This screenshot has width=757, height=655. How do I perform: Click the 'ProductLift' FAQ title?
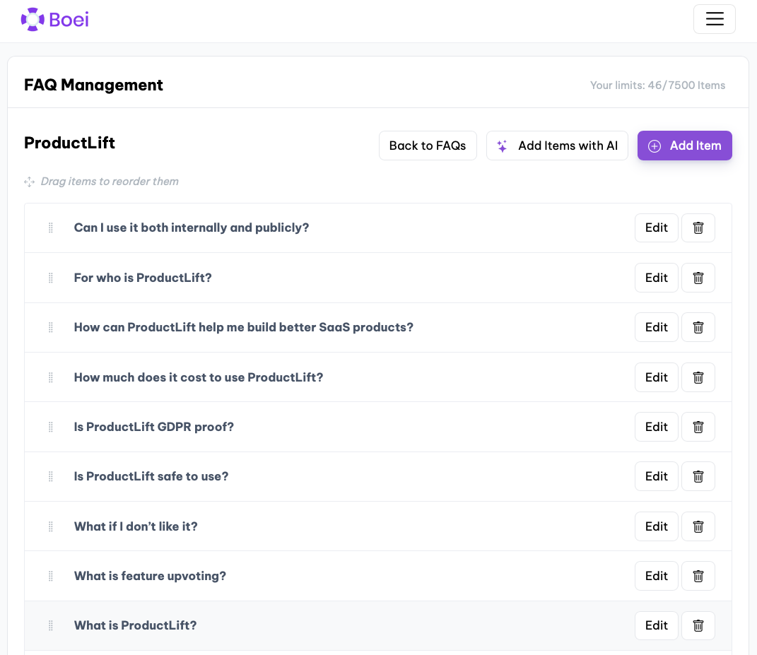point(69,143)
